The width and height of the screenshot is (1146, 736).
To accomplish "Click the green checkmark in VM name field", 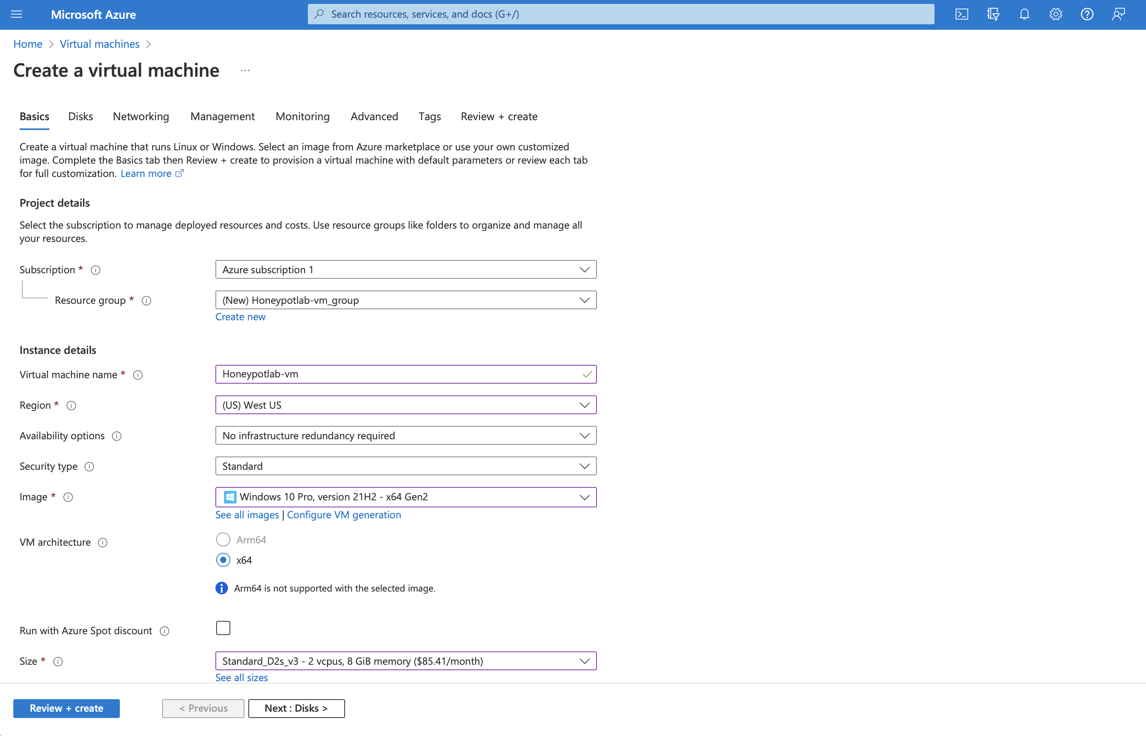I will pyautogui.click(x=587, y=374).
